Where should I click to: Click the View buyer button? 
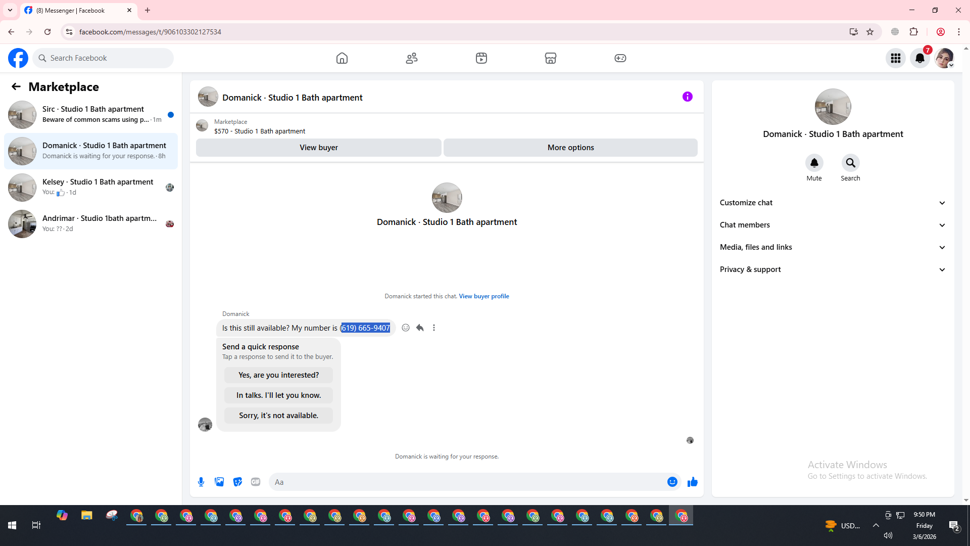[318, 148]
